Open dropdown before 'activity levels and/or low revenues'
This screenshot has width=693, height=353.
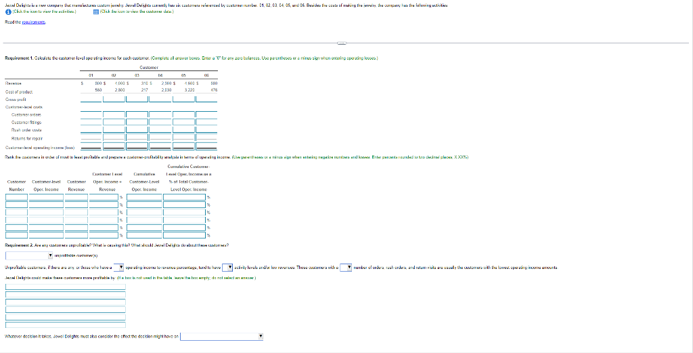point(227,268)
